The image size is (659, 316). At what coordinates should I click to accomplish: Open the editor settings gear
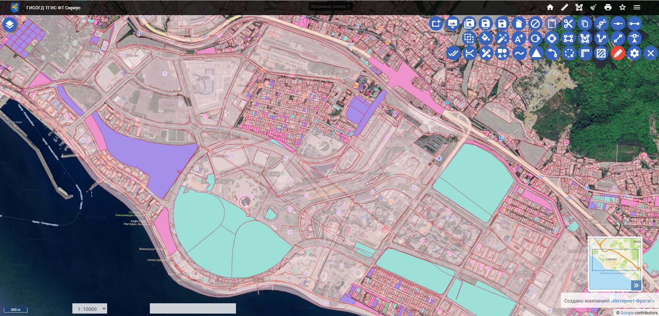point(634,53)
